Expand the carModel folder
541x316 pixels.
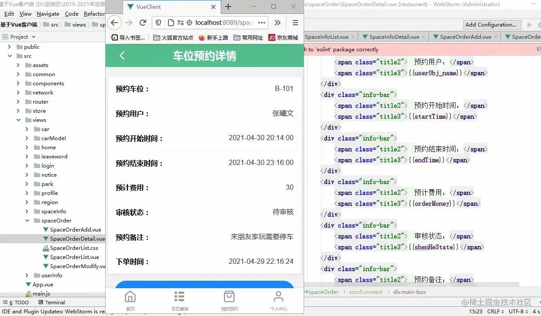27,138
